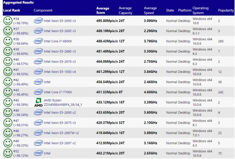Click the smiley icon for rank #34
Screen dimensions: 235x159
(x=8, y=21)
